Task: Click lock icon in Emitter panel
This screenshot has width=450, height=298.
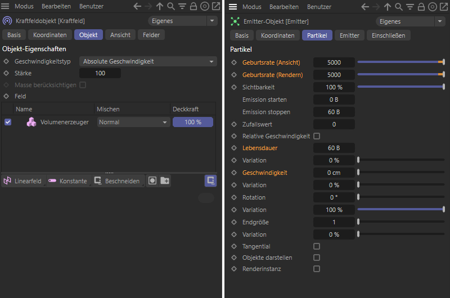Action: pyautogui.click(x=421, y=7)
